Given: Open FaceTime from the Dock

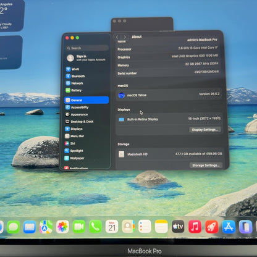Looking at the screenshot, I should [79, 227].
